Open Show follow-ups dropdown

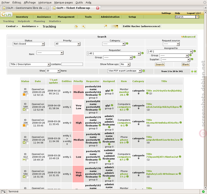point(125,64)
